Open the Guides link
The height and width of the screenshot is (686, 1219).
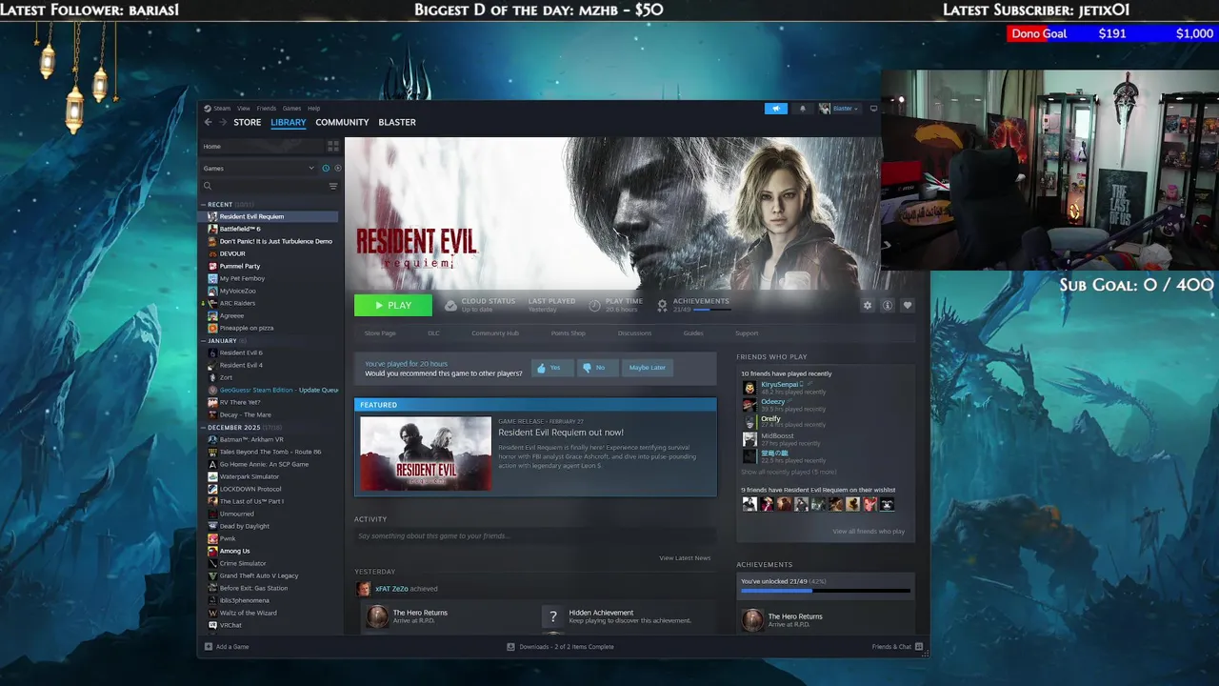[693, 333]
